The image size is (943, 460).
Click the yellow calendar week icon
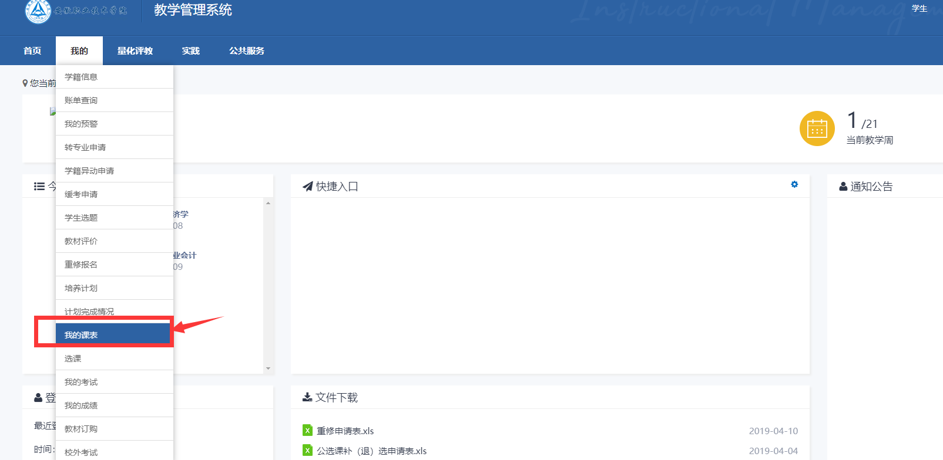click(x=817, y=128)
